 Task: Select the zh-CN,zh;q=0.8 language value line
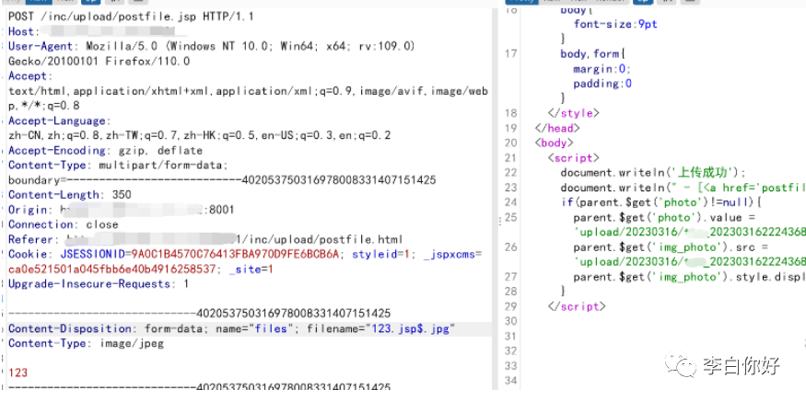tap(200, 135)
